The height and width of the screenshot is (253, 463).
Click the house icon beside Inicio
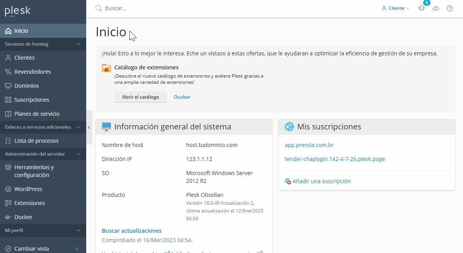pos(8,31)
